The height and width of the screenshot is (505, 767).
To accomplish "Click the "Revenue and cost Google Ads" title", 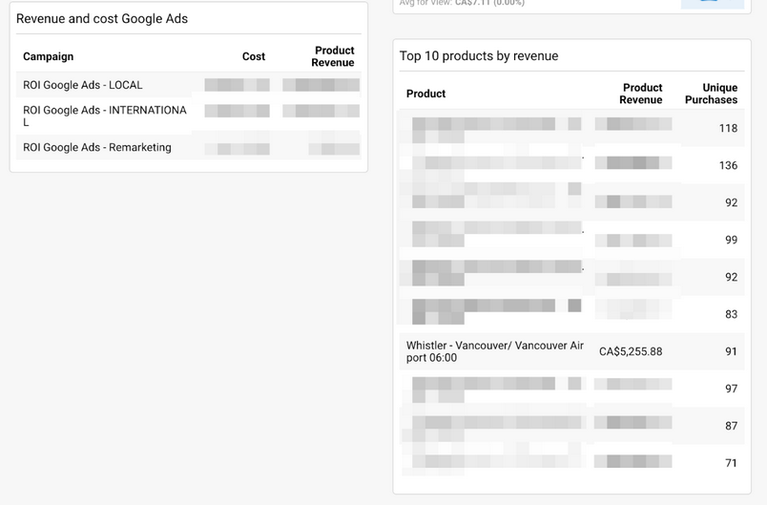I will pos(102,19).
